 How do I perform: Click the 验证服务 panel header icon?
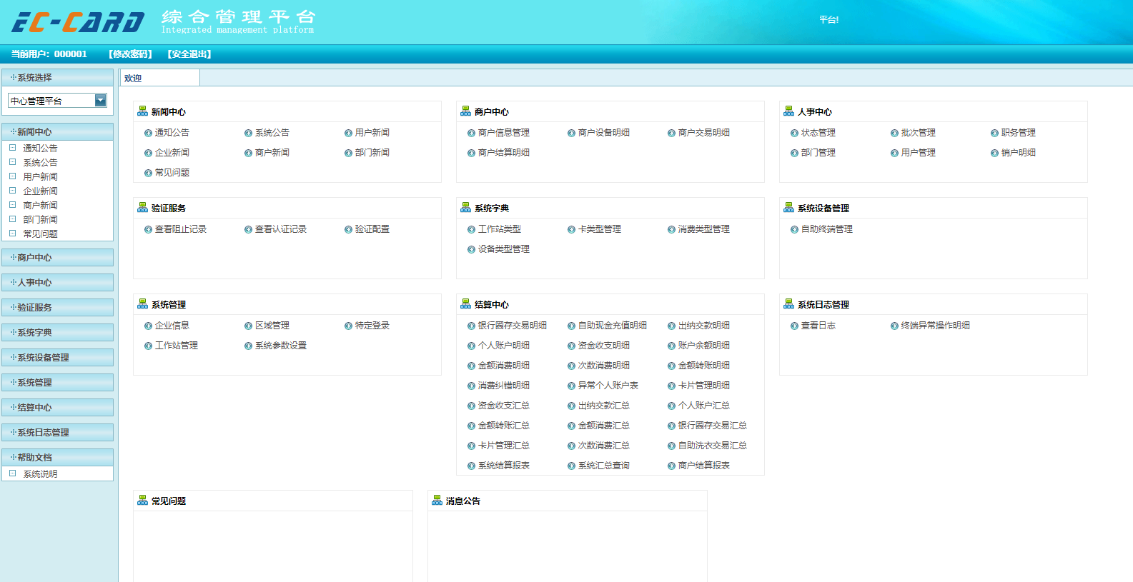pyautogui.click(x=143, y=208)
